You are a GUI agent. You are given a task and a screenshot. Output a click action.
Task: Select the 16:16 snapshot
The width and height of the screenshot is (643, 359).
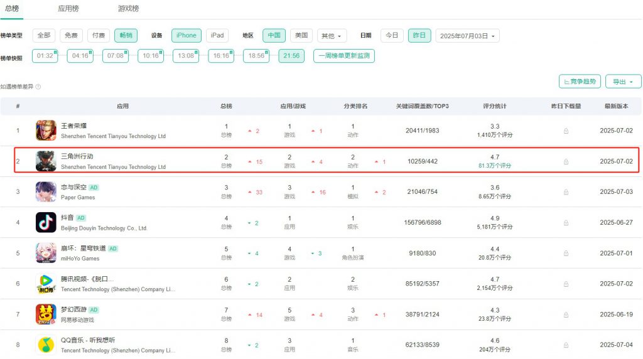(221, 56)
